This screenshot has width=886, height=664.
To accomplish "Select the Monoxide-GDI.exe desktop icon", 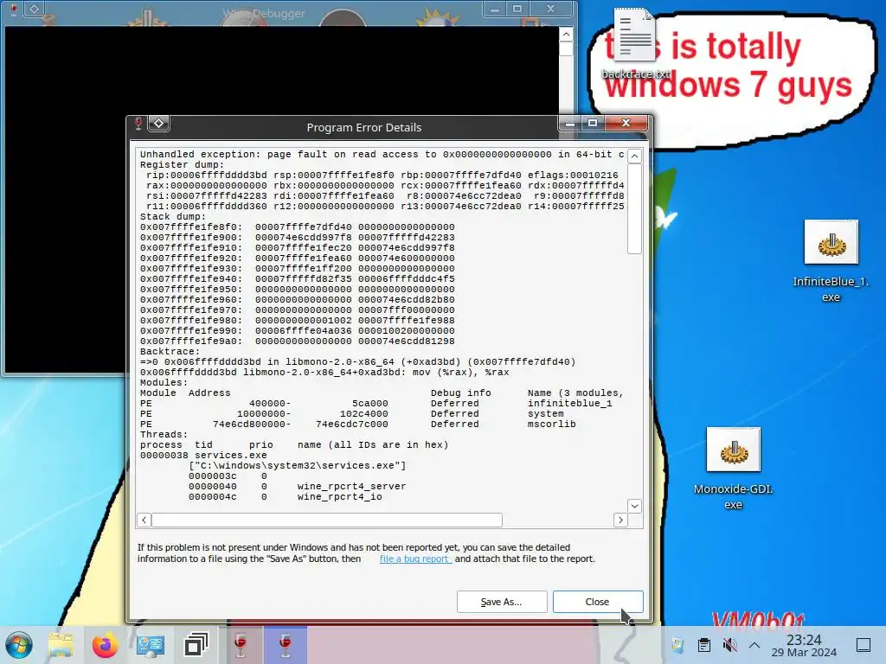I will click(733, 469).
